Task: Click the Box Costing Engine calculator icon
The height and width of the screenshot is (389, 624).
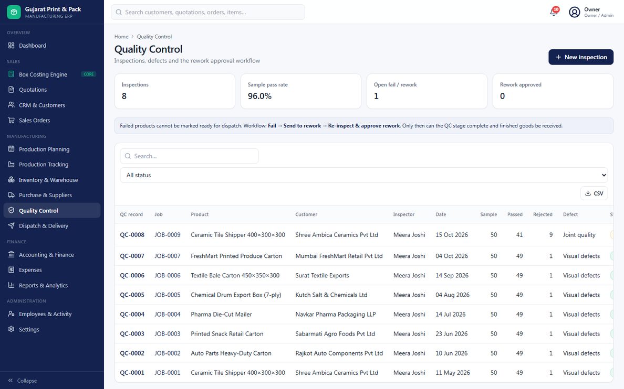Action: (11, 74)
